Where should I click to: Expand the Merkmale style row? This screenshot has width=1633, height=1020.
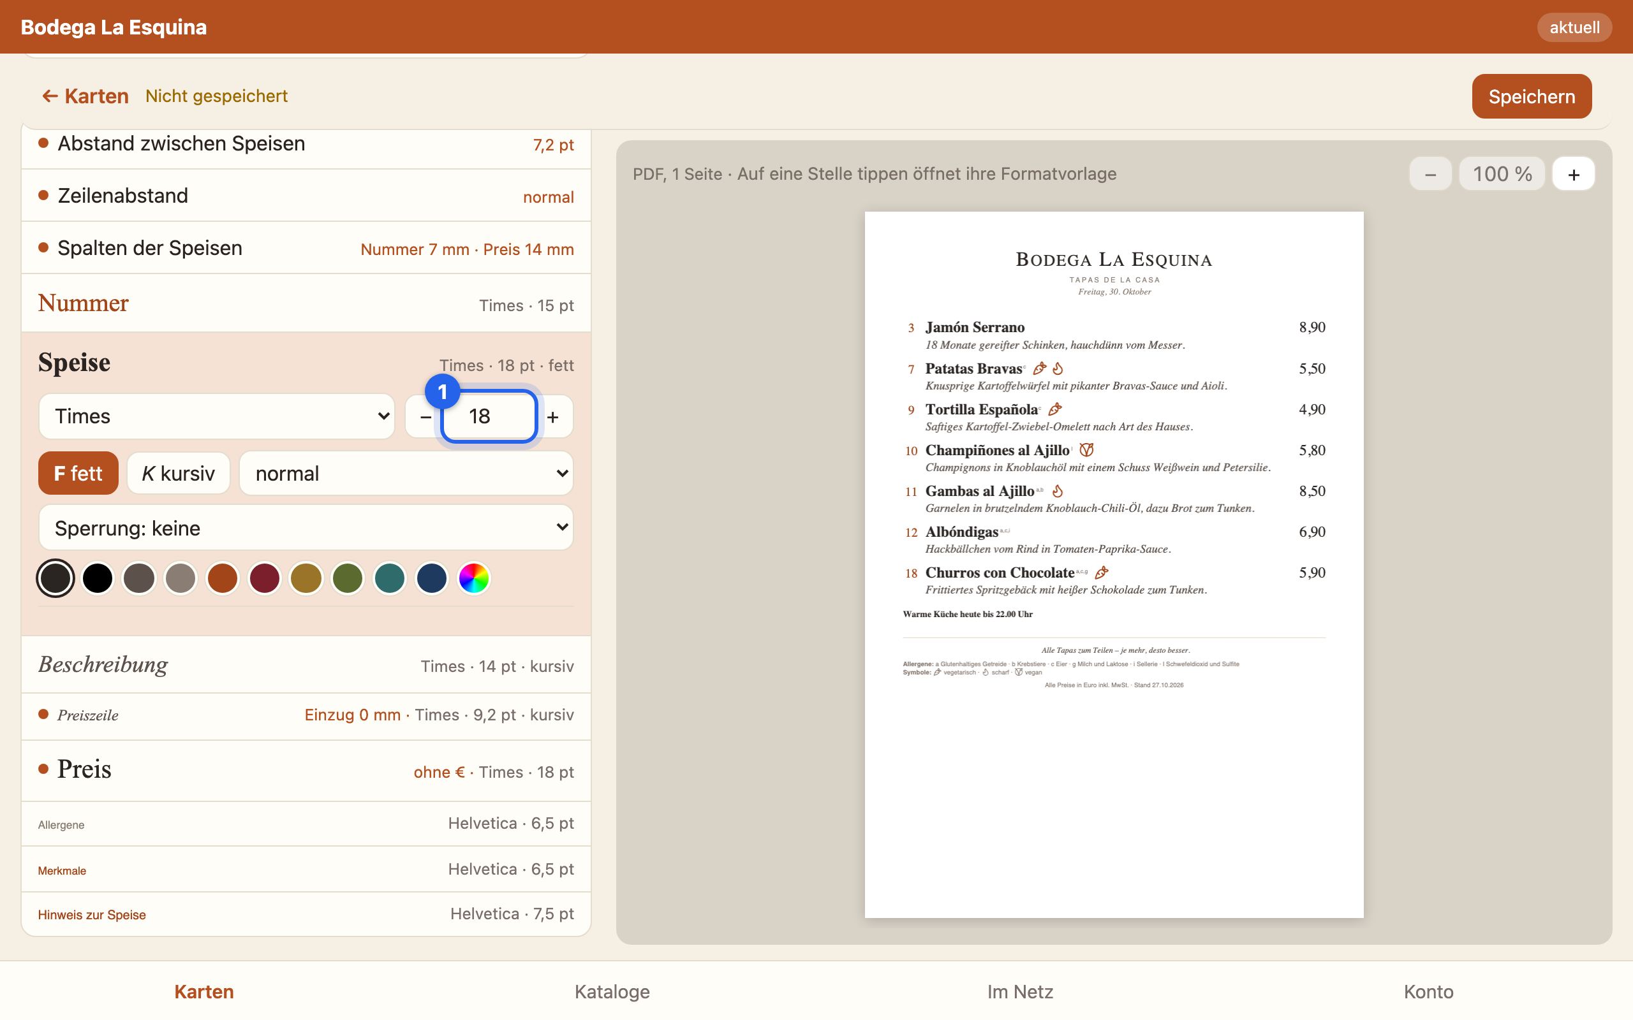pos(306,870)
